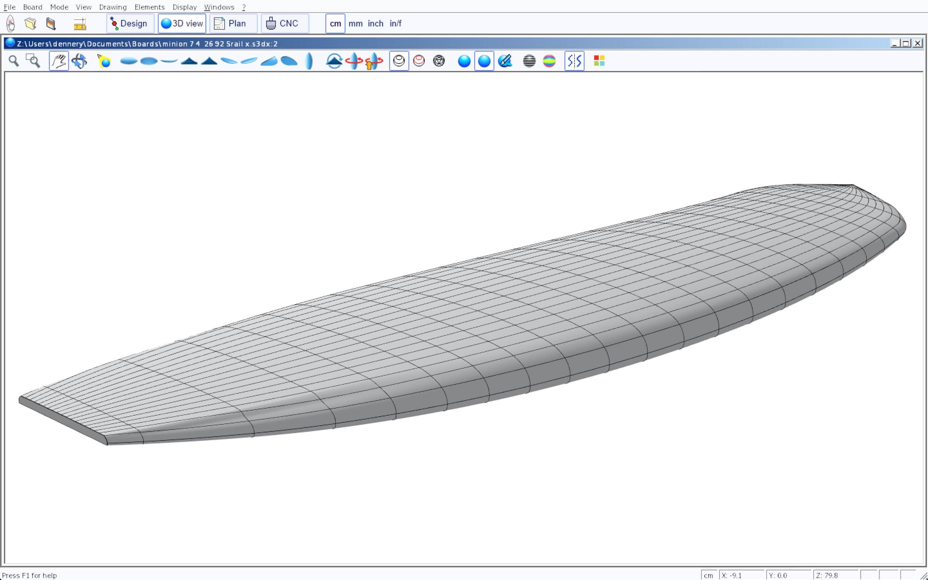This screenshot has width=928, height=580.
Task: Open the Board menu
Action: [x=33, y=7]
